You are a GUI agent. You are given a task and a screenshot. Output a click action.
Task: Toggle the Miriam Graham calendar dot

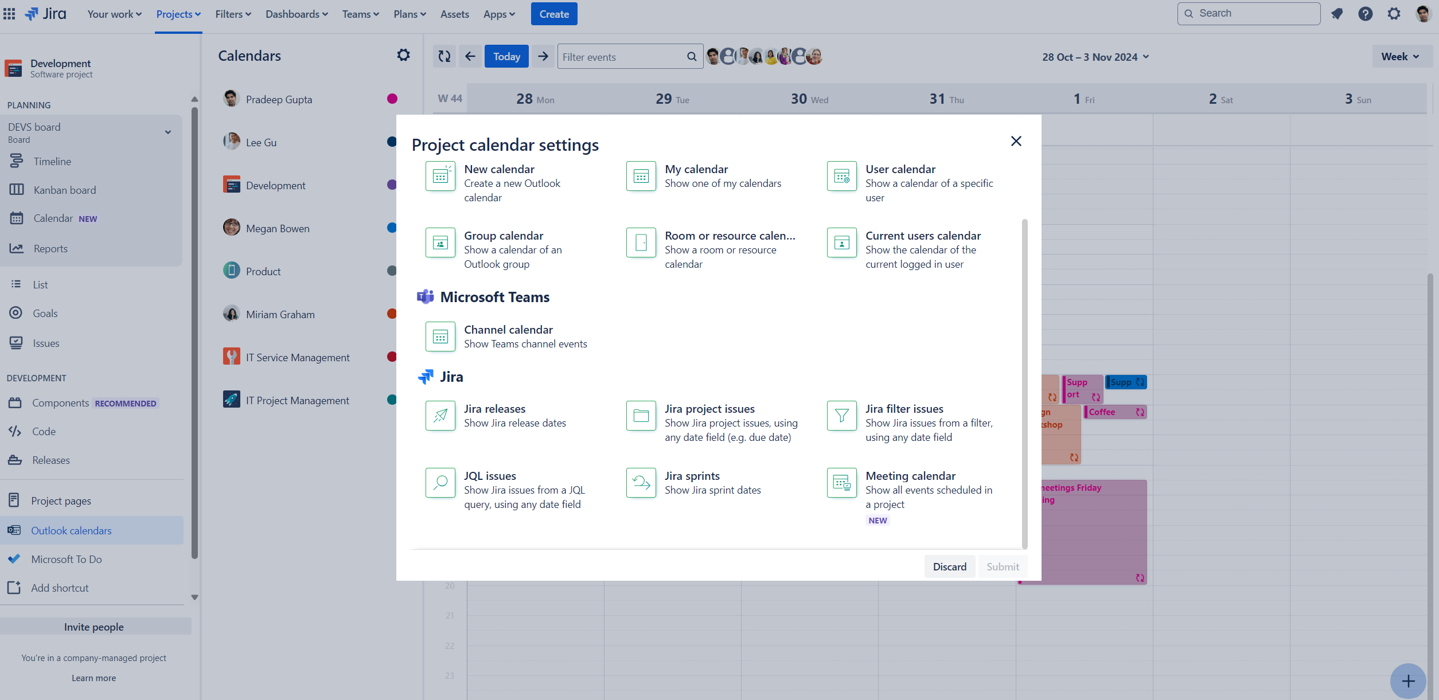[392, 314]
